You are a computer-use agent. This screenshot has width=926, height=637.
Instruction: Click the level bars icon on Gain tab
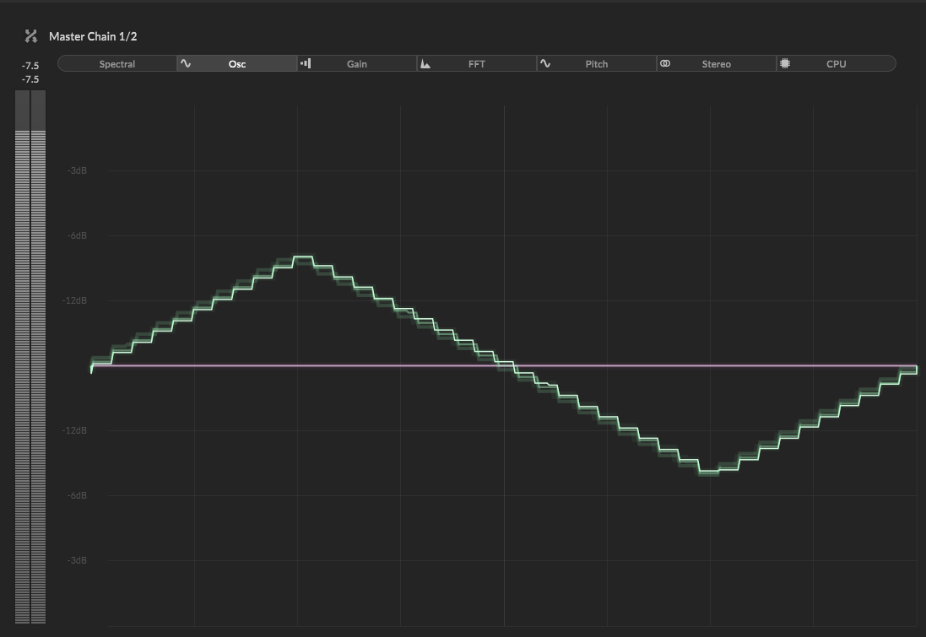(306, 64)
